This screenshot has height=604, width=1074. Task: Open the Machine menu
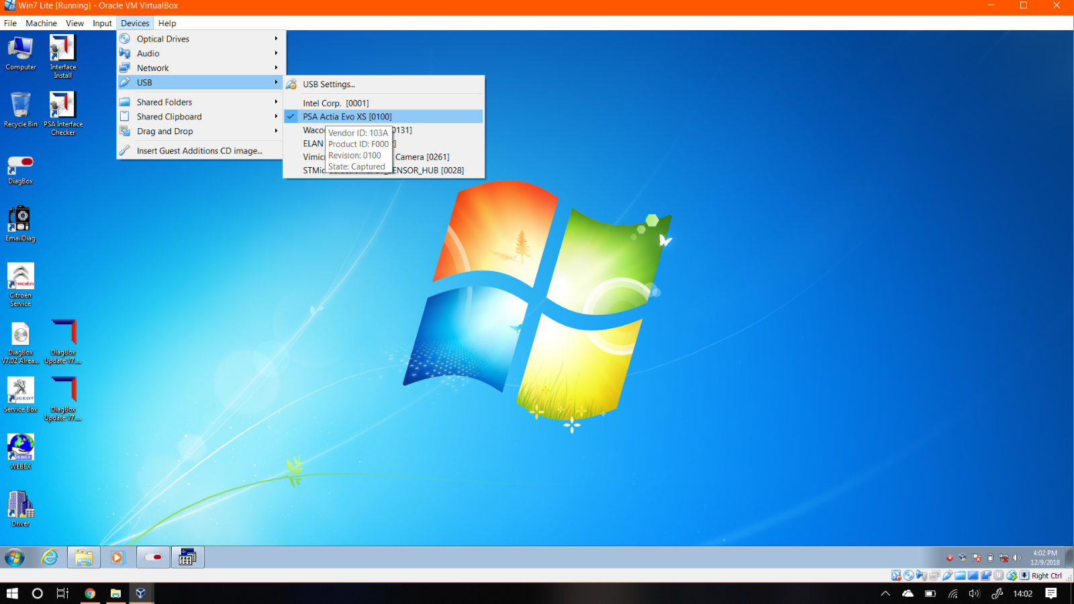41,23
